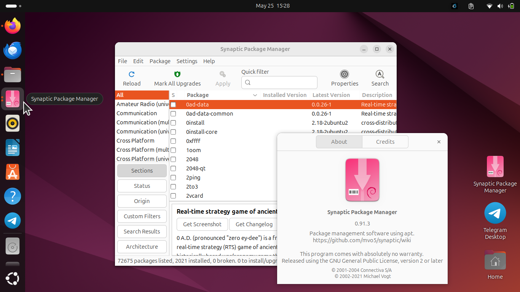Open Help from the dock
520x292 pixels.
tap(13, 197)
